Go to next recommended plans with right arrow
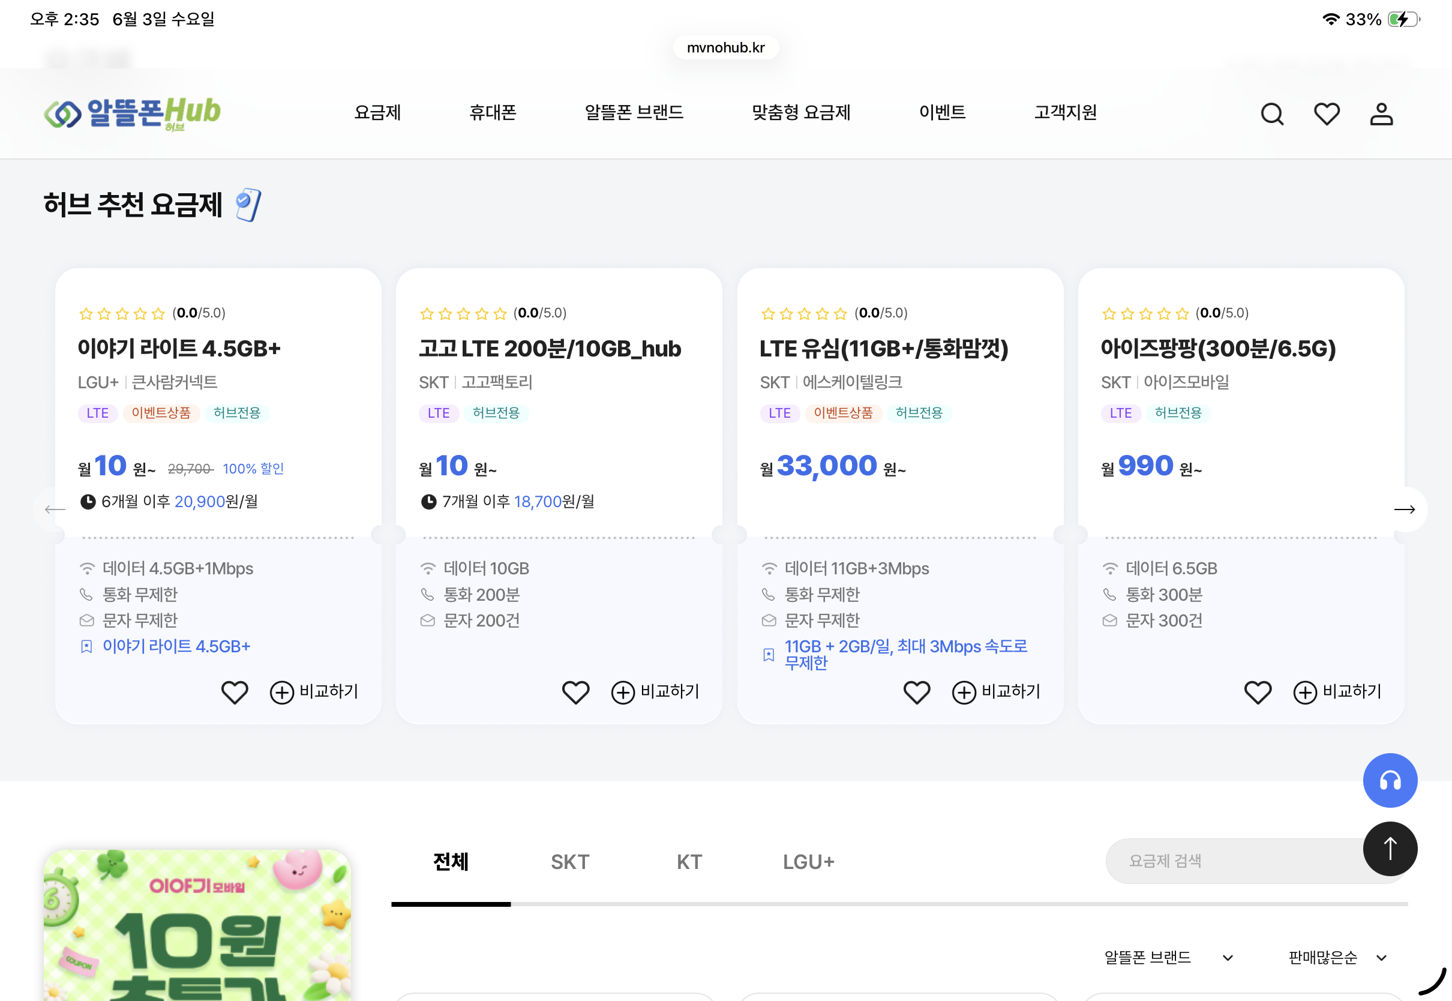1452x1001 pixels. coord(1405,510)
